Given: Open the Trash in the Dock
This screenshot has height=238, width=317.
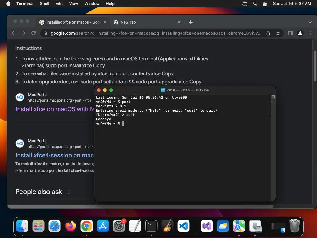Looking at the screenshot, I should (x=294, y=226).
